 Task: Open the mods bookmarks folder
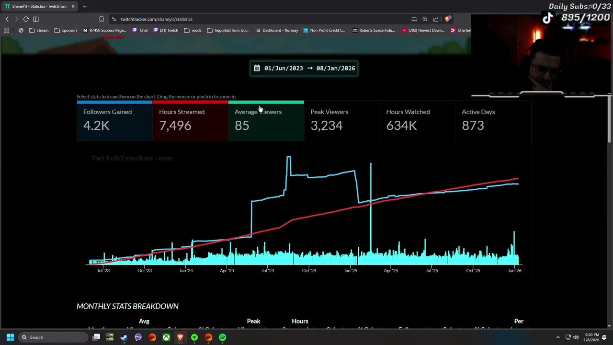click(x=193, y=30)
